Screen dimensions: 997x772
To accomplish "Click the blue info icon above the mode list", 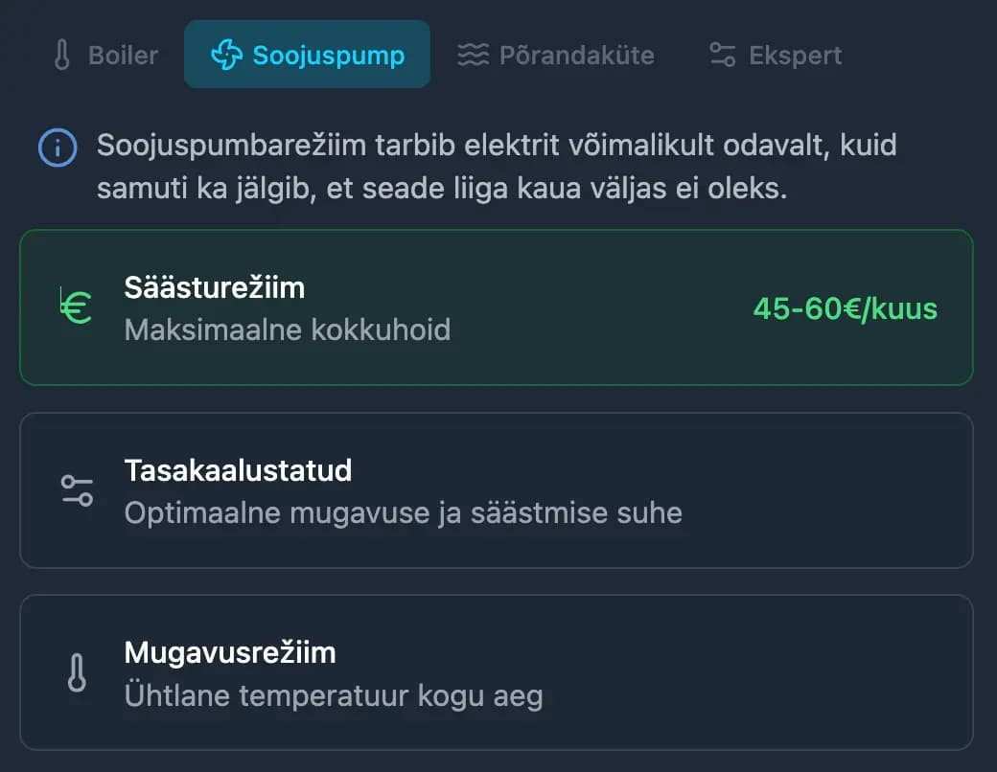I will pyautogui.click(x=56, y=147).
